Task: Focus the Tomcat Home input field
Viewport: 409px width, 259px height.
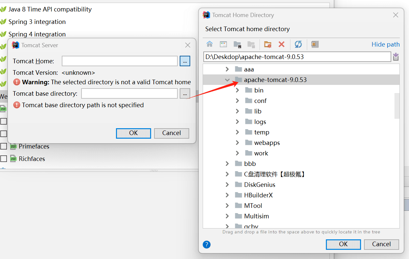Action: click(120, 61)
